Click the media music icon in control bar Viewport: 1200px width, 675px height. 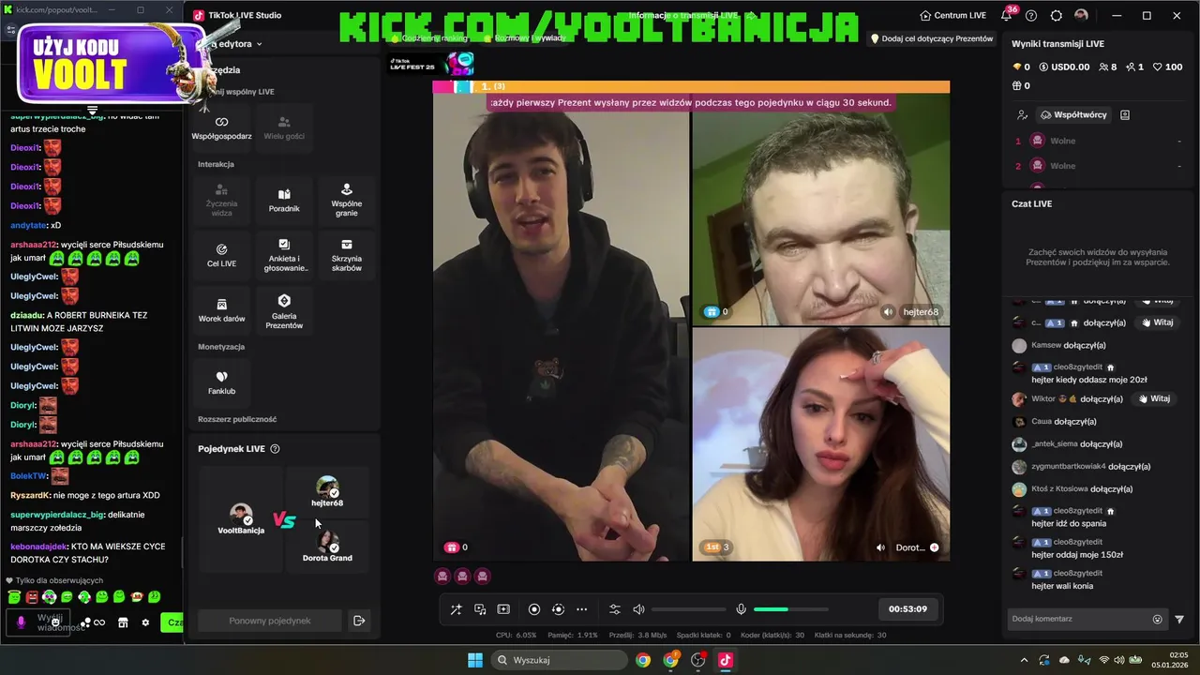(x=480, y=609)
